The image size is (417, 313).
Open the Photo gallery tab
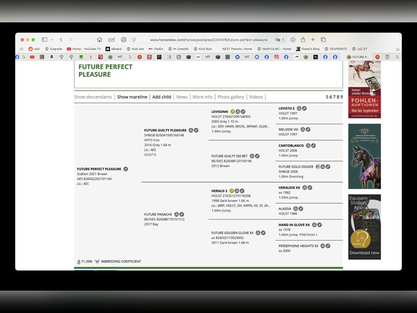click(231, 97)
